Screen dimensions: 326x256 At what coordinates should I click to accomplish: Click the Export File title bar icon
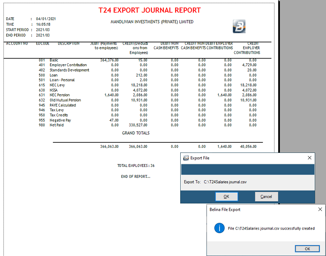186,158
